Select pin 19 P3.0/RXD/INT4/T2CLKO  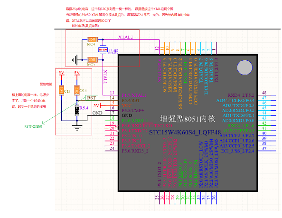pyautogui.click(x=147, y=125)
